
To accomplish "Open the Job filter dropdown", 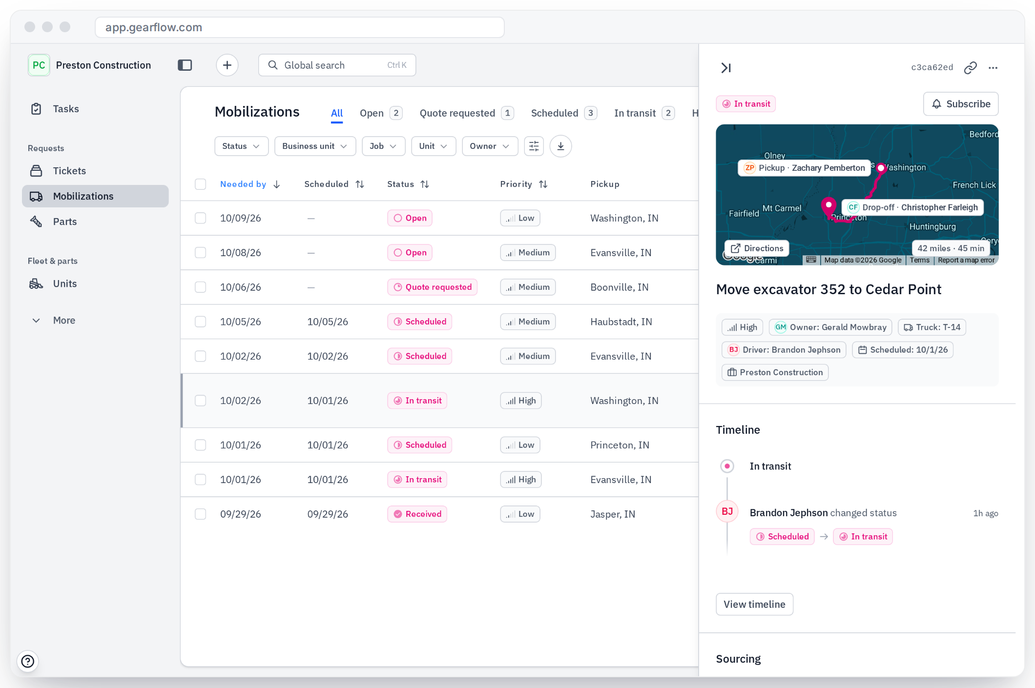I will pos(383,146).
